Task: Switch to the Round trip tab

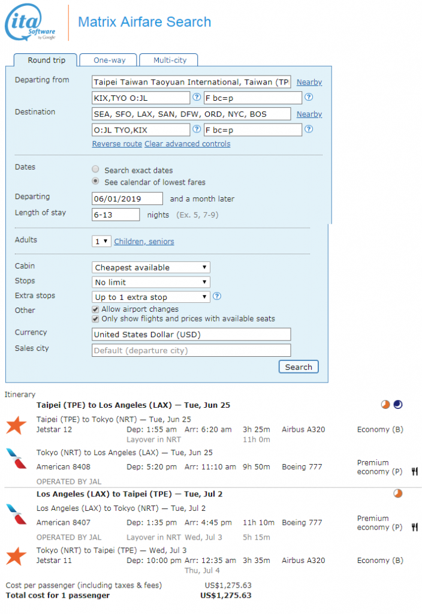Action: pyautogui.click(x=46, y=60)
